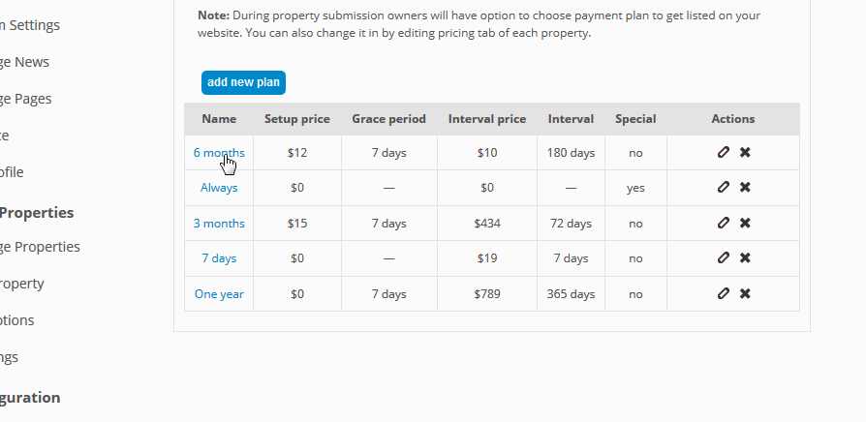The height and width of the screenshot is (422, 866).
Task: Delete the 6 months plan
Action: pos(745,152)
